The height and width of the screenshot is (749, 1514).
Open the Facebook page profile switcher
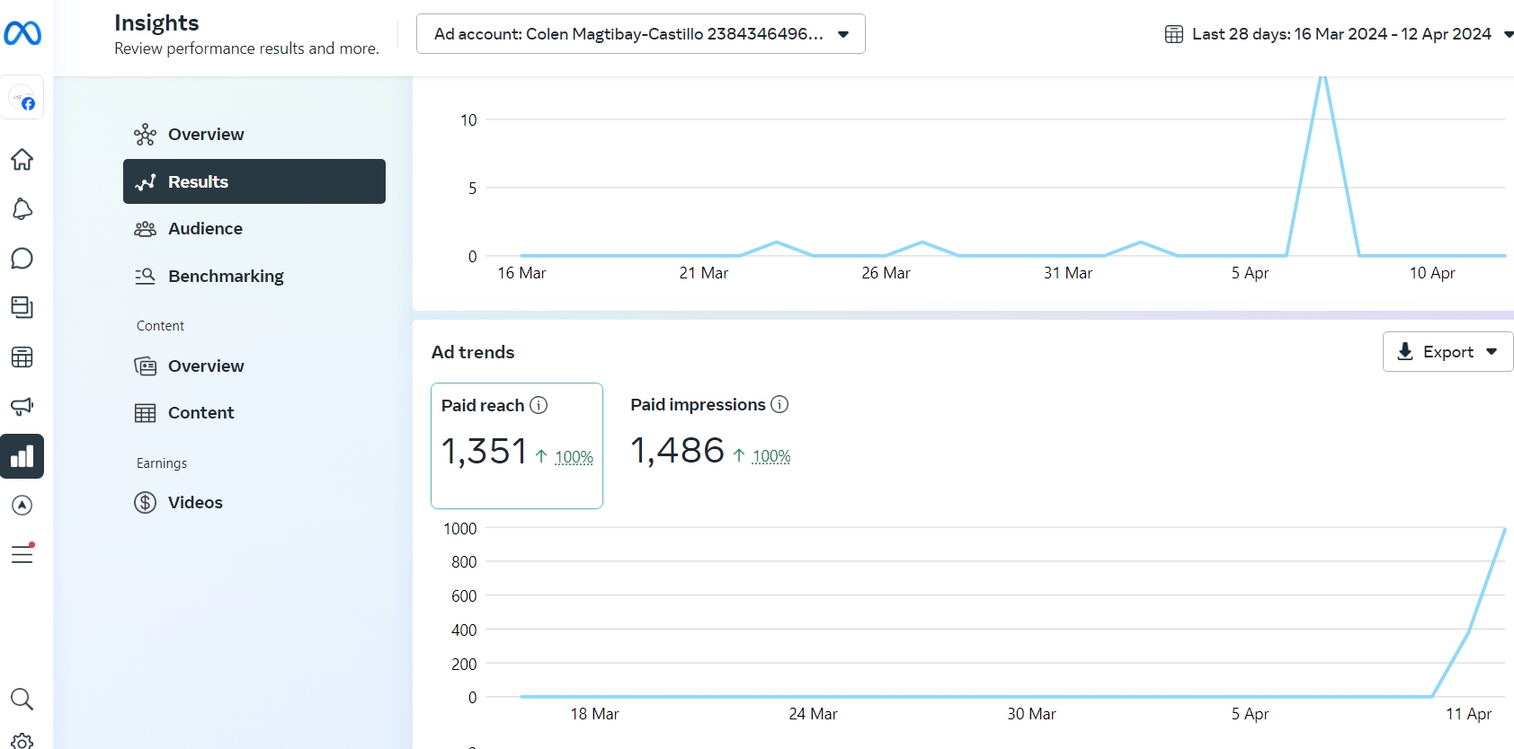22,98
